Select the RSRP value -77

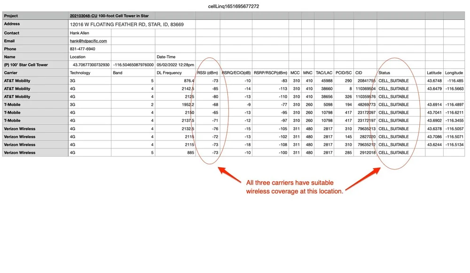click(284, 105)
